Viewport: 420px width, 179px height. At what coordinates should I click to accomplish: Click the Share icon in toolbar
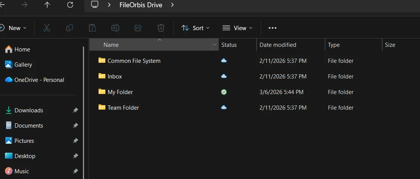(138, 28)
